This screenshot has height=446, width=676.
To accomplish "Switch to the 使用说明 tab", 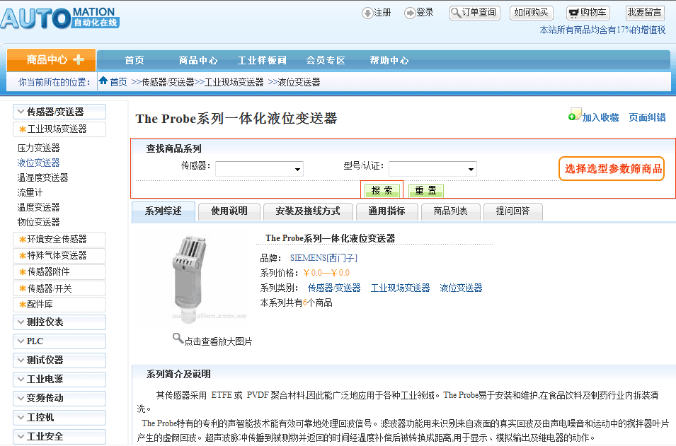I will click(x=229, y=211).
